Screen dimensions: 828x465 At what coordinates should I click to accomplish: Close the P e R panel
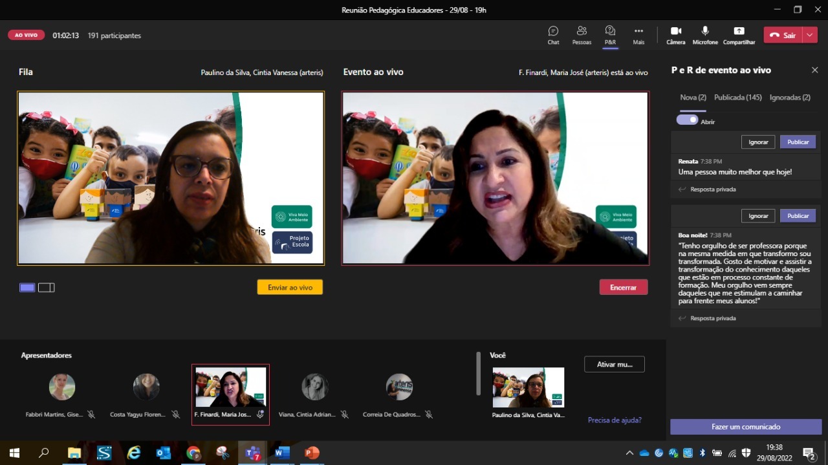[x=814, y=70]
